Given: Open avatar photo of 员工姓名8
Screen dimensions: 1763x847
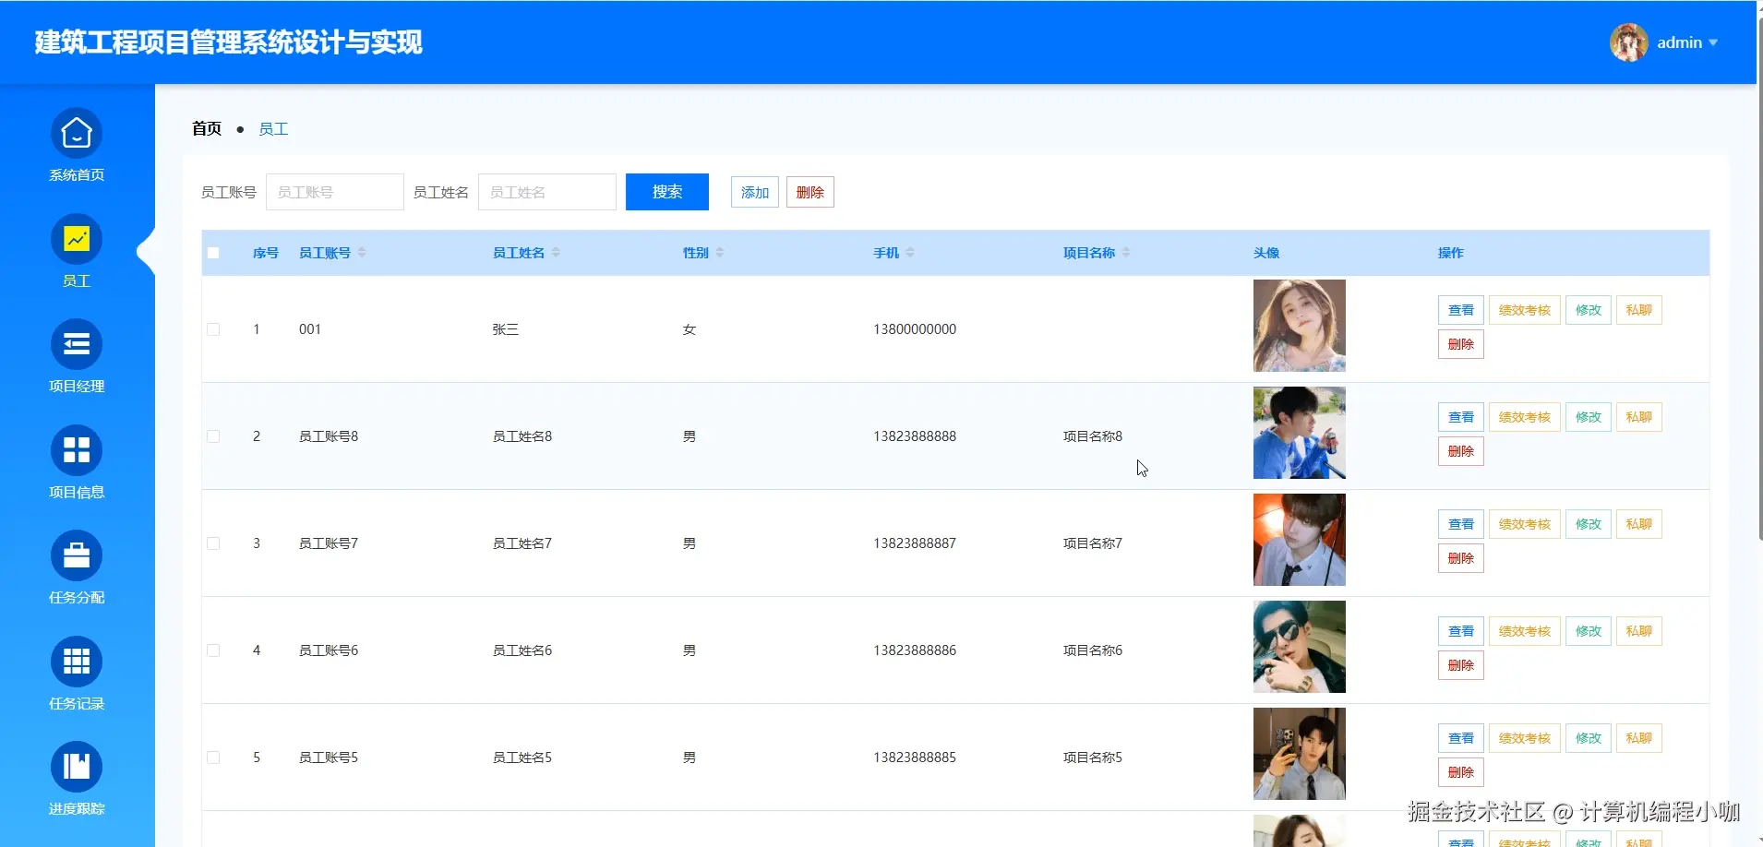Looking at the screenshot, I should (1300, 433).
